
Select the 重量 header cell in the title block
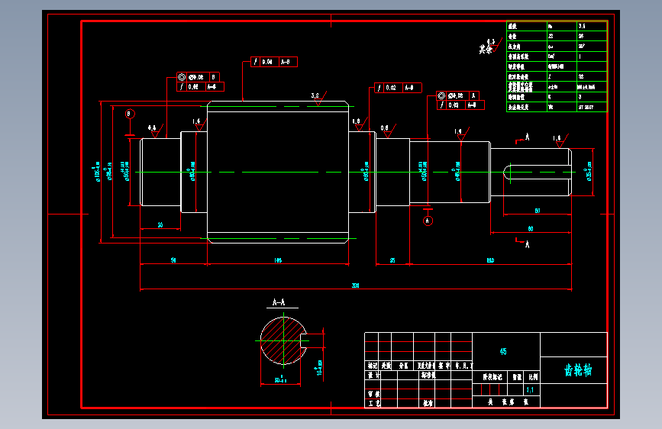[517, 377]
